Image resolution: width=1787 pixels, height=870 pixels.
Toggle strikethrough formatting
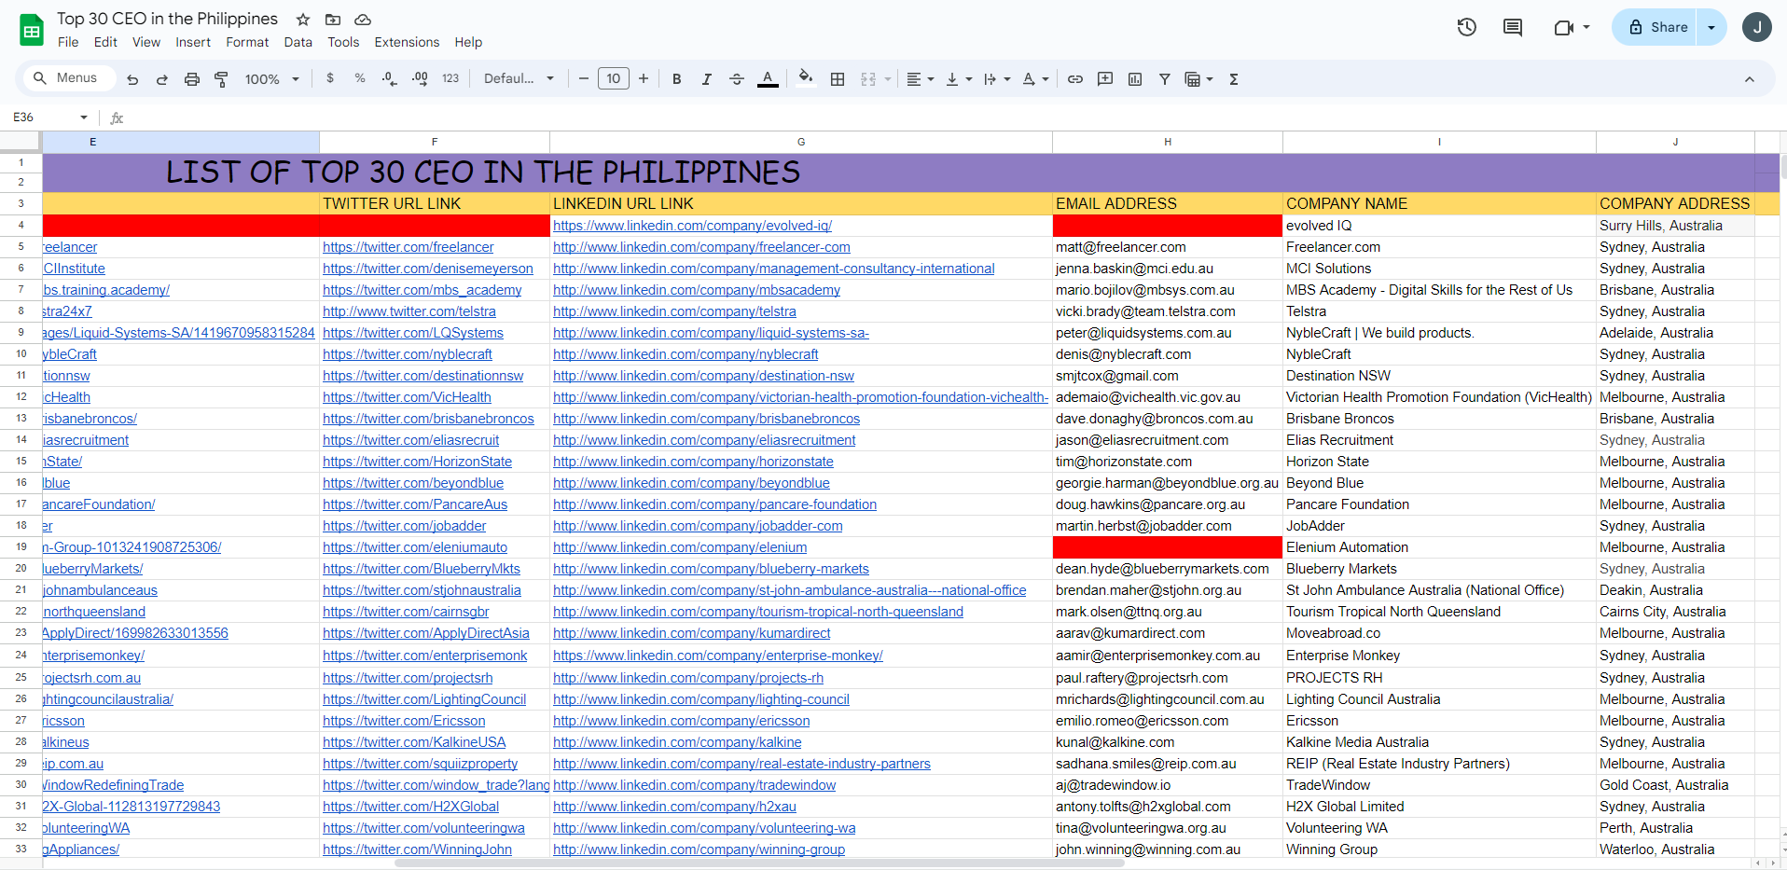click(737, 79)
